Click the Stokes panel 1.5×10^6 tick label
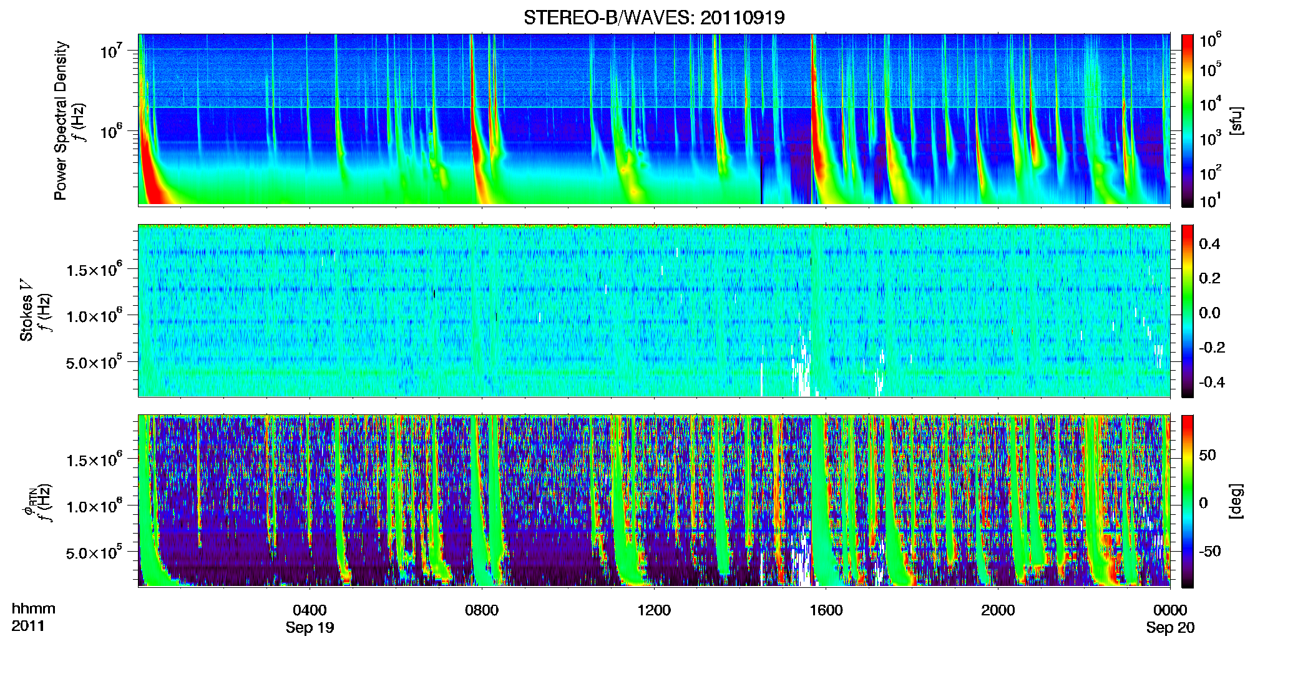 click(x=94, y=270)
